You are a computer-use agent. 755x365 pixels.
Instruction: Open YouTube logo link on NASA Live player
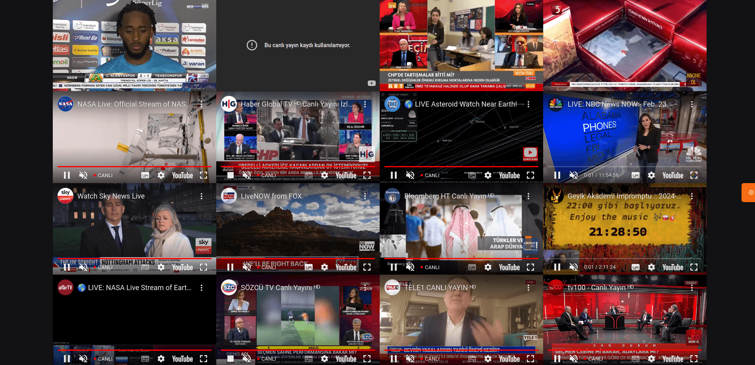pos(183,175)
